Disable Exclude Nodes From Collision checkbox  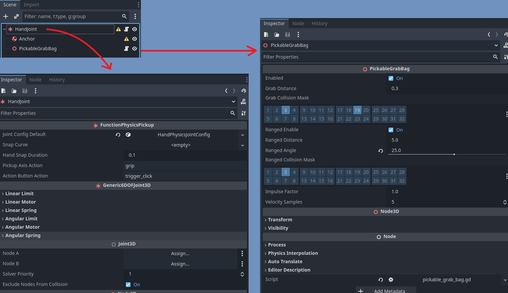[128, 285]
